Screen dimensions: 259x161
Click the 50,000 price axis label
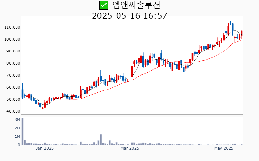pos(13,99)
